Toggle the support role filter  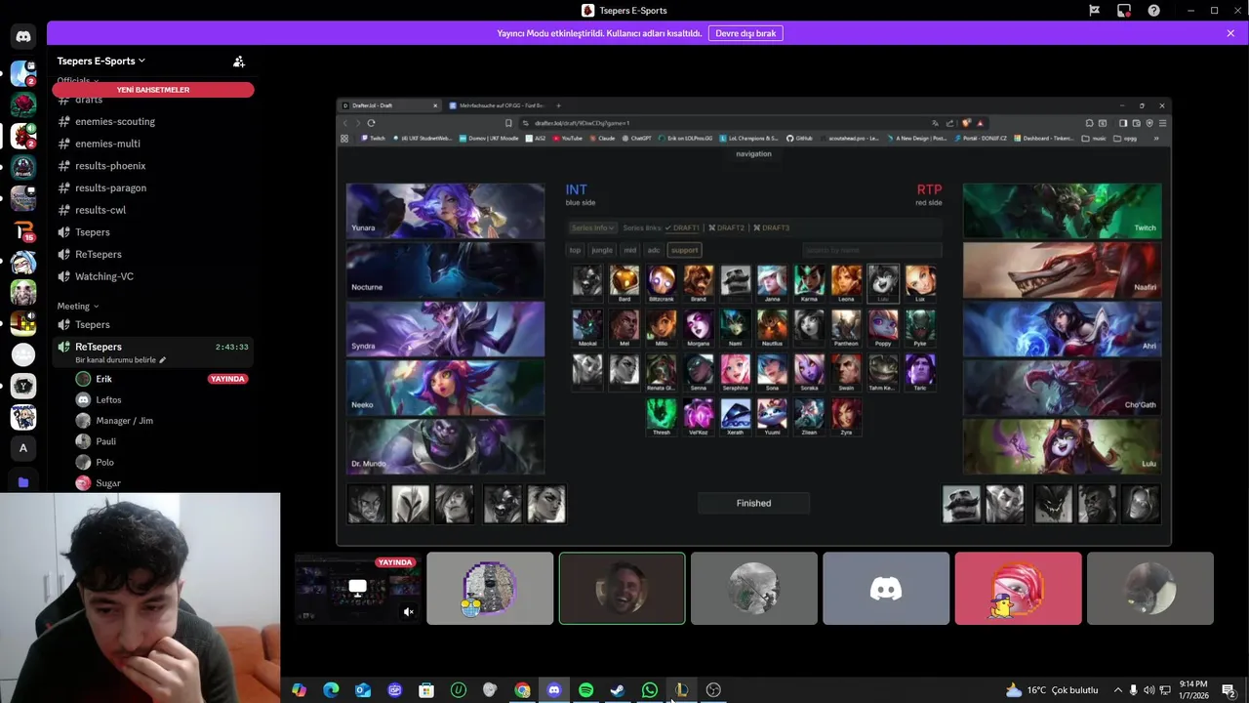click(684, 251)
